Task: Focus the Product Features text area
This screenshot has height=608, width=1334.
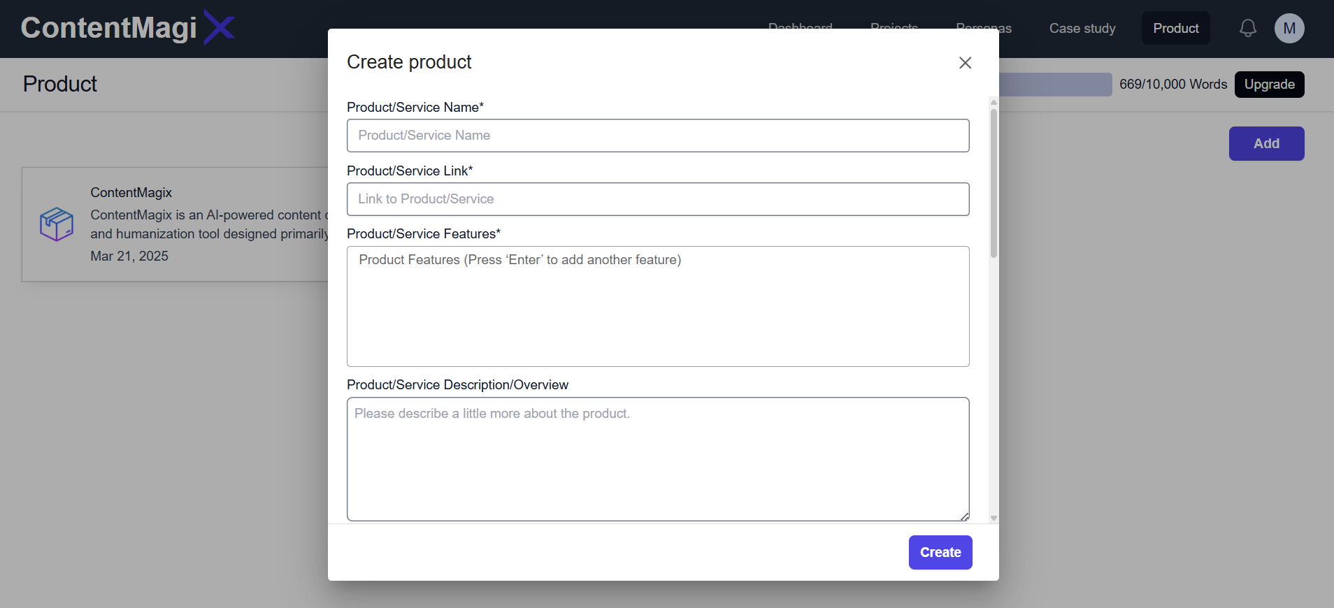Action: (x=657, y=306)
